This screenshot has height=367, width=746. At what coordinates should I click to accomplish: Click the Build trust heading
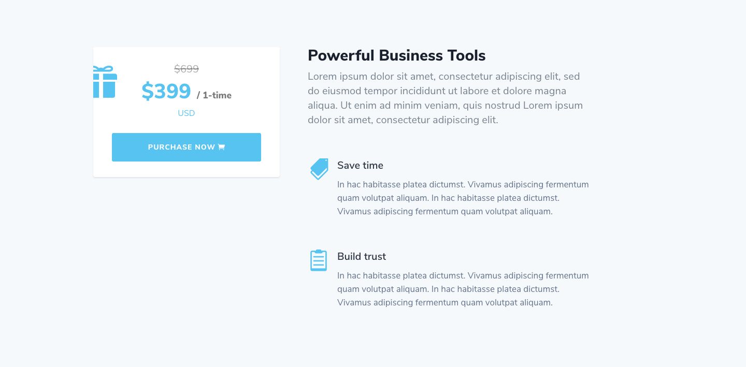362,257
